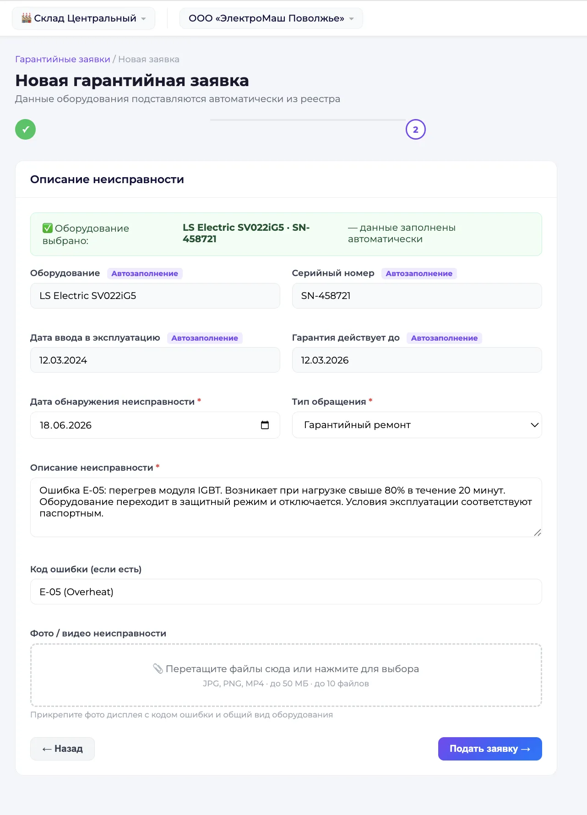Click the page title 'Новая гарантийная заявка'
The width and height of the screenshot is (587, 815).
132,81
